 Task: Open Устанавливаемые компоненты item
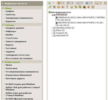coord(22,72)
